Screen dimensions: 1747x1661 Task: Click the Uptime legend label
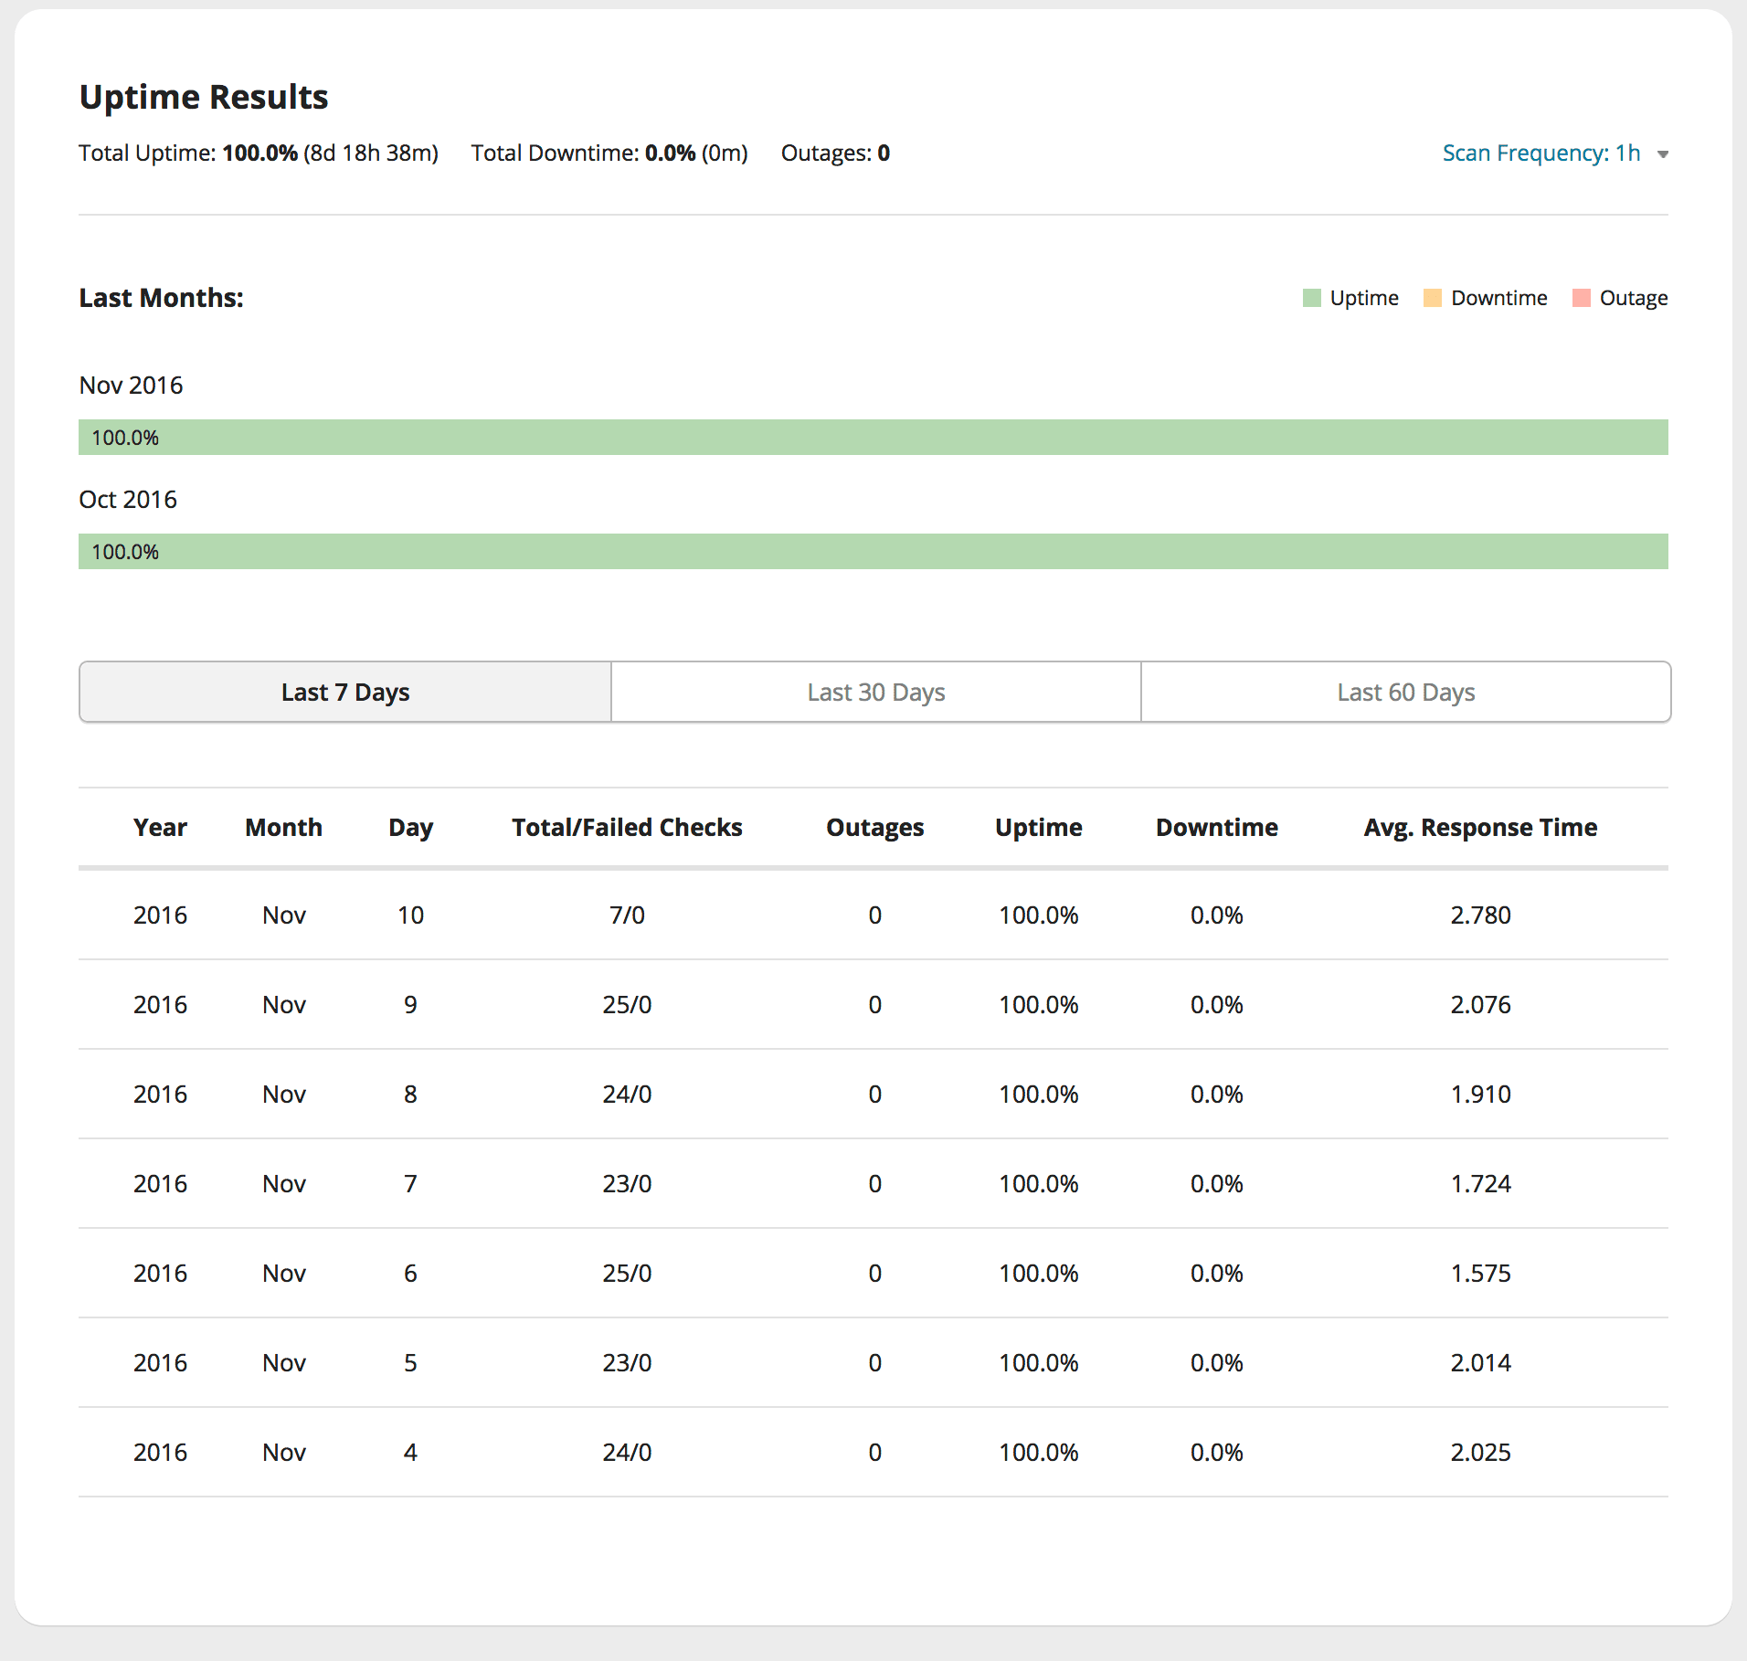[x=1364, y=298]
